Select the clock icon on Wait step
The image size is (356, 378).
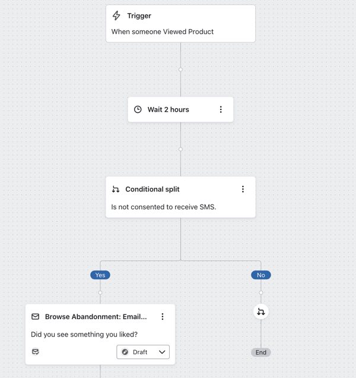point(138,109)
